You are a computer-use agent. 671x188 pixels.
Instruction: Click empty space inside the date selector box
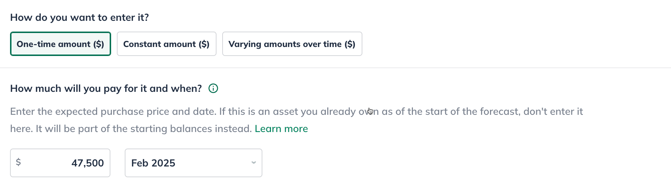[215, 163]
